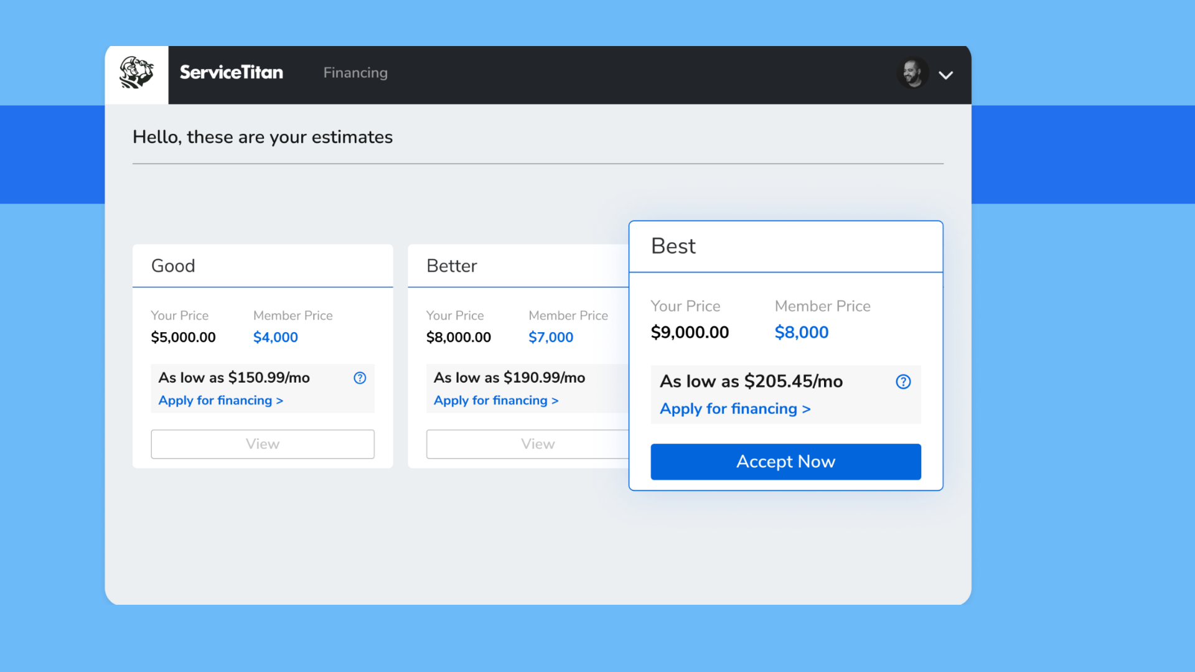Viewport: 1195px width, 672px height.
Task: Click the $8,000 member price
Action: [x=801, y=332]
